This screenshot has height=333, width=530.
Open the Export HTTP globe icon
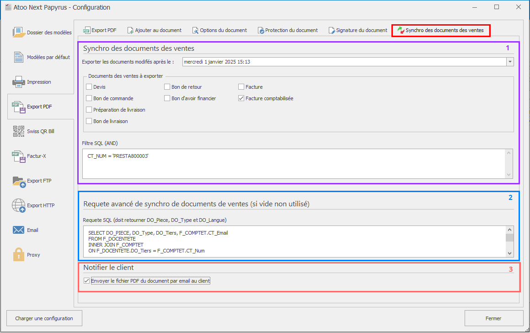[x=19, y=205]
